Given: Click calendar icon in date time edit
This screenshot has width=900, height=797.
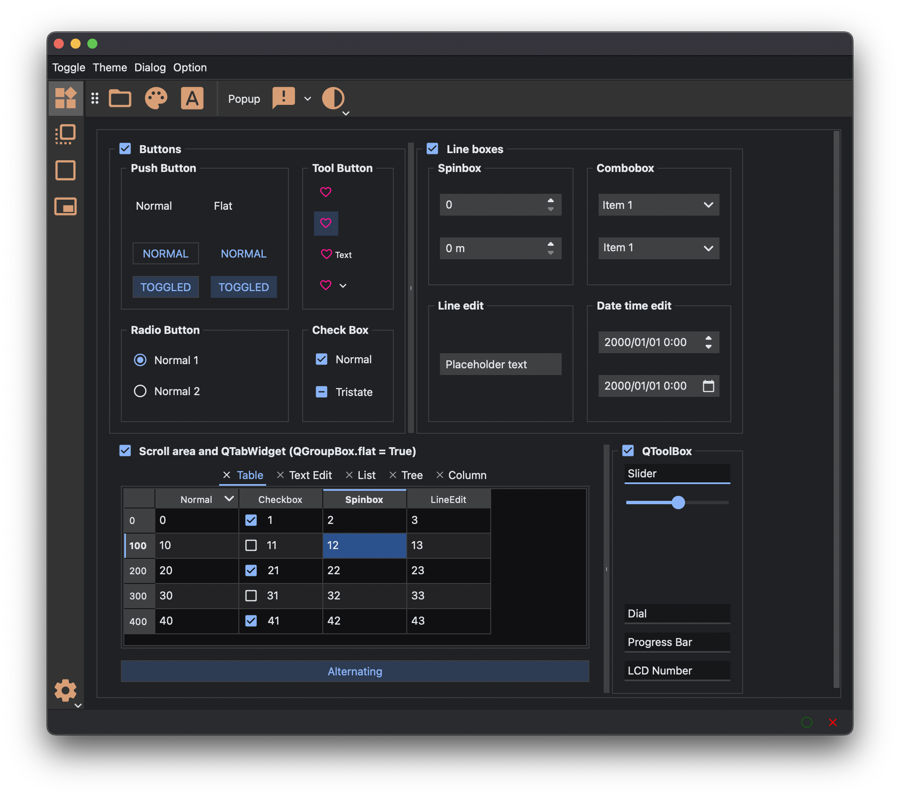Looking at the screenshot, I should coord(708,386).
